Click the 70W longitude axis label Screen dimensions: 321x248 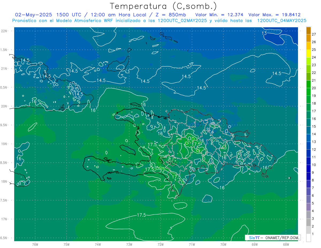[x=223, y=244]
